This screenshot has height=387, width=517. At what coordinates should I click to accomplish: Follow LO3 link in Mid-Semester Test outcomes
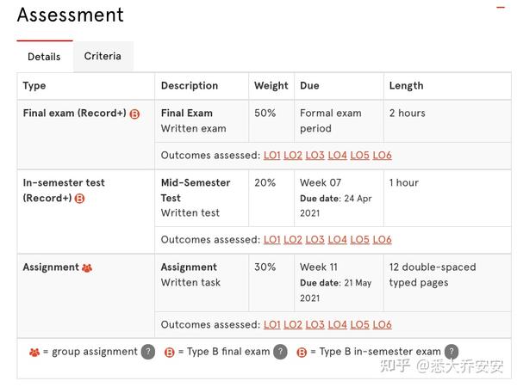click(315, 240)
